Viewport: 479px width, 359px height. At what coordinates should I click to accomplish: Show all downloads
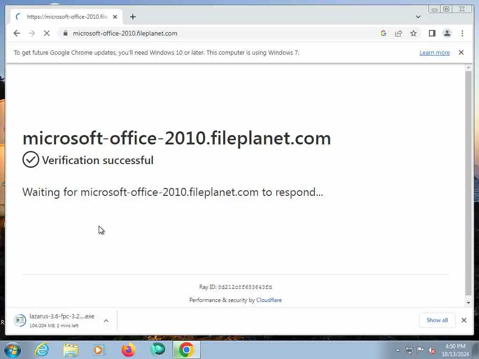point(437,320)
